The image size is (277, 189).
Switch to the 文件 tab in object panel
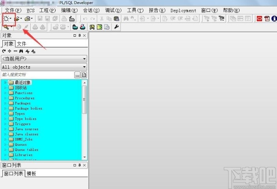[x=22, y=44]
